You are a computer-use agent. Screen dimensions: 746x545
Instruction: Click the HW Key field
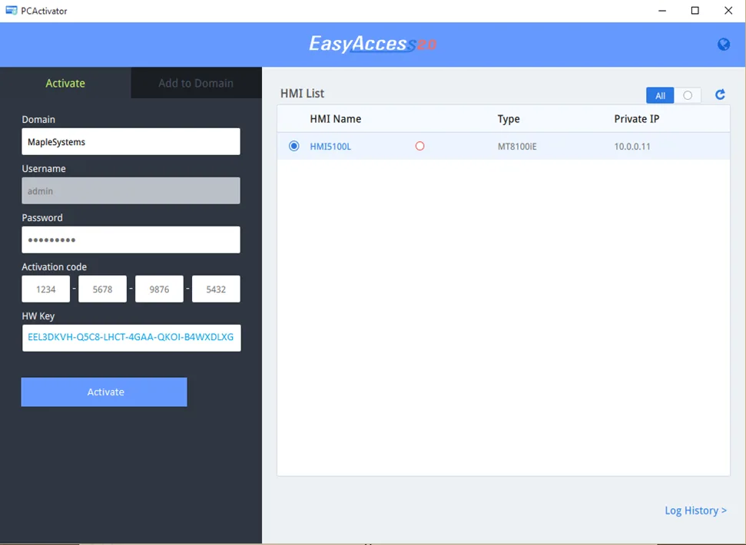coord(131,338)
